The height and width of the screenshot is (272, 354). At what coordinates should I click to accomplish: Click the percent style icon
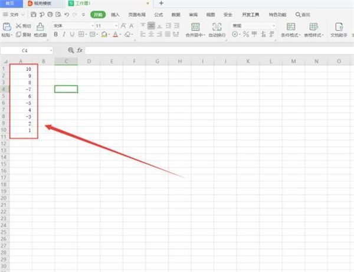point(244,35)
